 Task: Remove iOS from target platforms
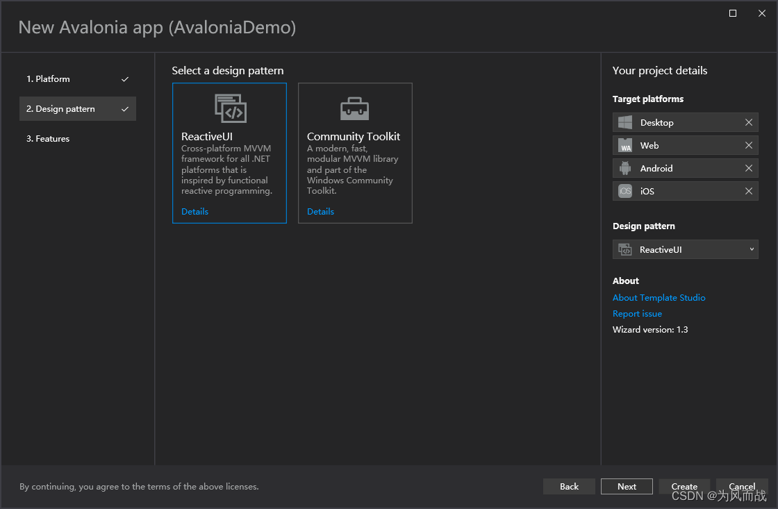pyautogui.click(x=749, y=191)
